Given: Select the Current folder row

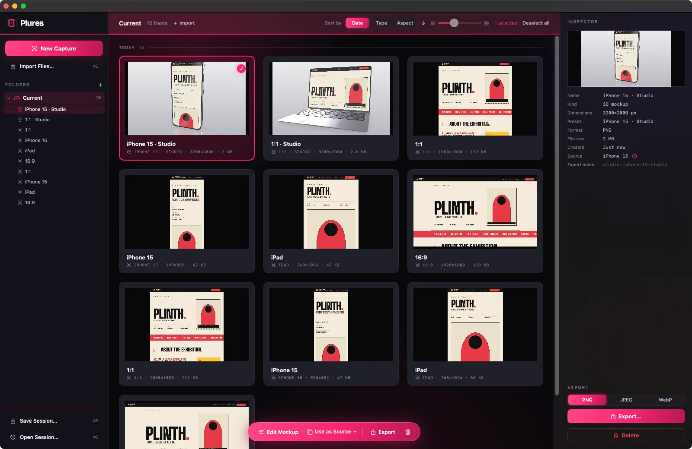Looking at the screenshot, I should [x=54, y=98].
